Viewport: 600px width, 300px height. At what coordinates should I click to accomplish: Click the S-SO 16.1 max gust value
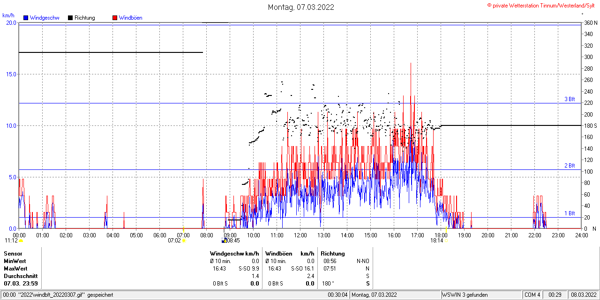pyautogui.click(x=303, y=269)
